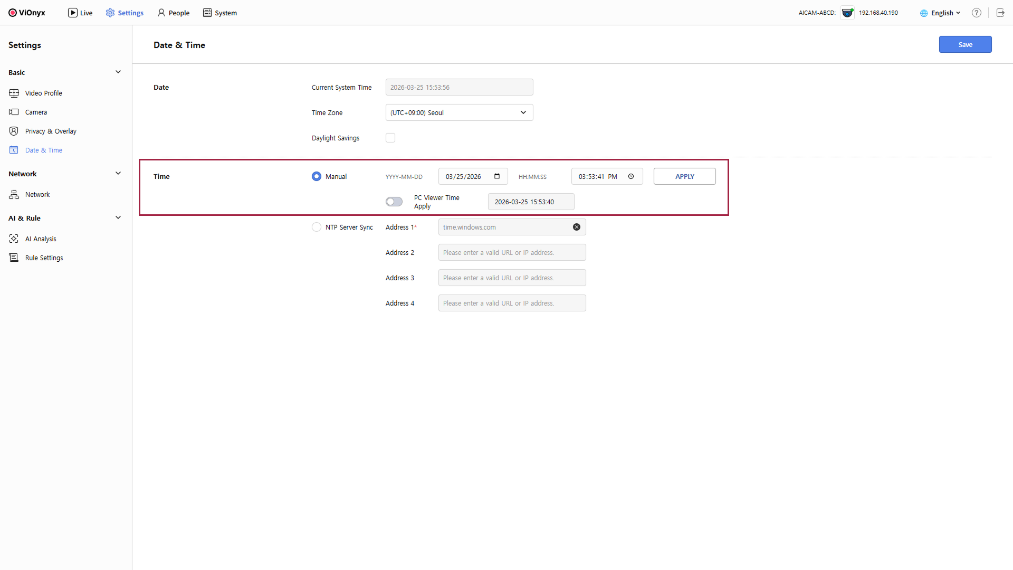Open the time picker clock icon
This screenshot has height=570, width=1013.
631,176
